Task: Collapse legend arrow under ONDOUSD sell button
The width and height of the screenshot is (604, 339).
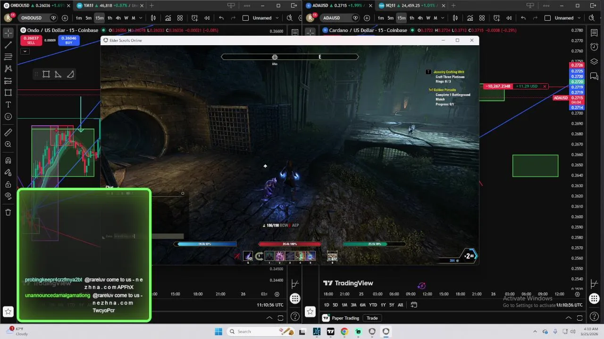Action: 25,51
